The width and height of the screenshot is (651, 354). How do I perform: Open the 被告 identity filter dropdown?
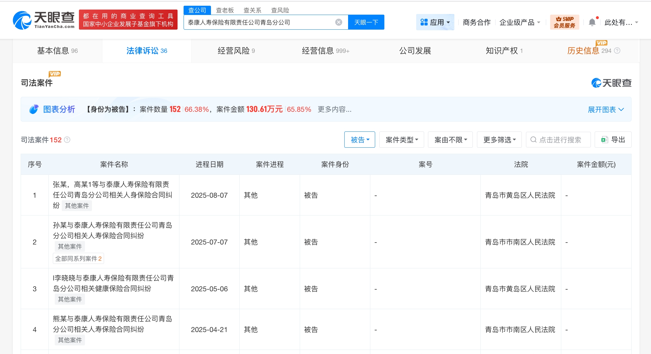(360, 140)
